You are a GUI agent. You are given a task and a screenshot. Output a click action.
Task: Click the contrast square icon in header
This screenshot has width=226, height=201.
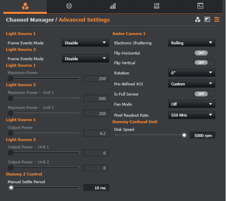coord(207,19)
